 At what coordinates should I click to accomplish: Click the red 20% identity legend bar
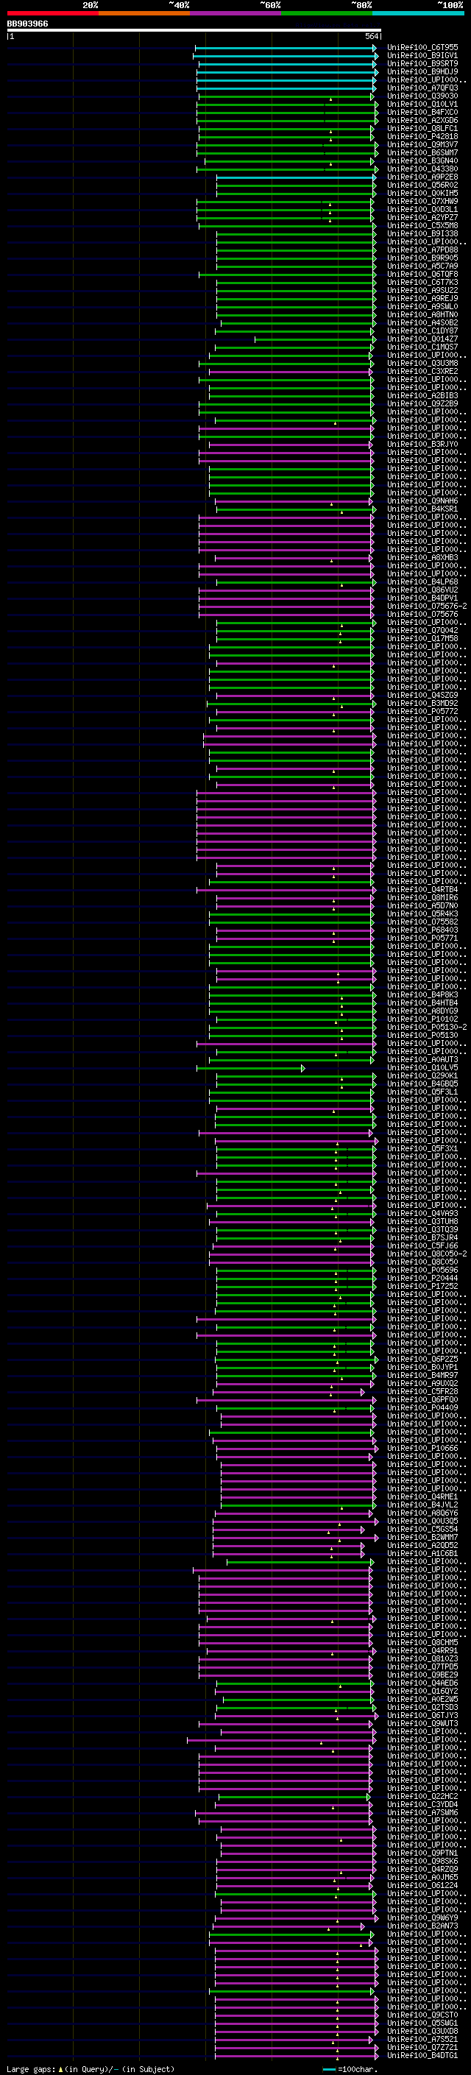52,13
